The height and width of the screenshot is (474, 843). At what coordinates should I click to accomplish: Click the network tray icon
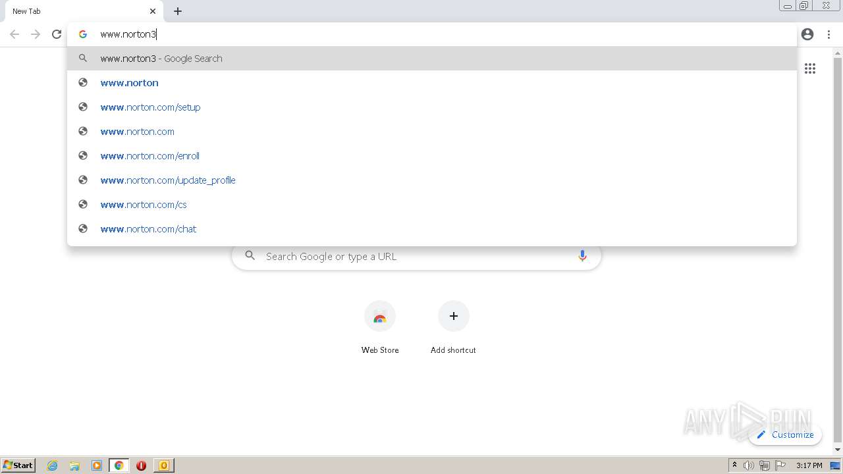click(x=765, y=465)
